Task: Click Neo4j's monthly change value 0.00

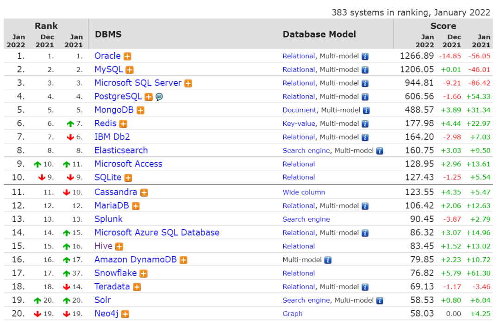Action: pos(453,314)
